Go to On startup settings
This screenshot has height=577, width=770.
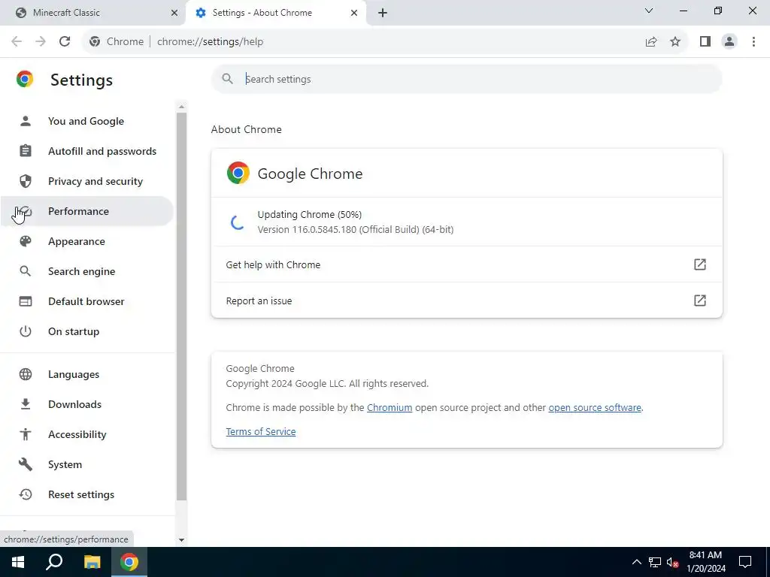pyautogui.click(x=87, y=331)
